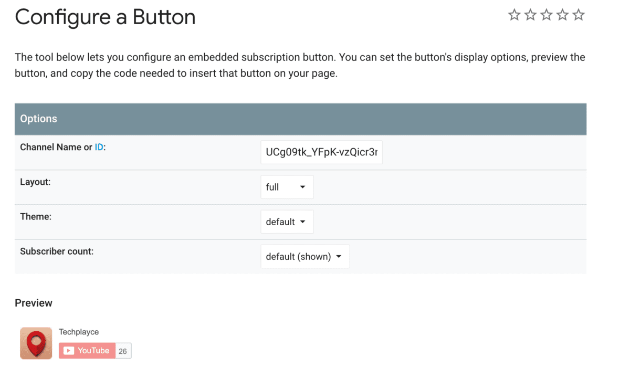Click the second rating star

pos(530,15)
